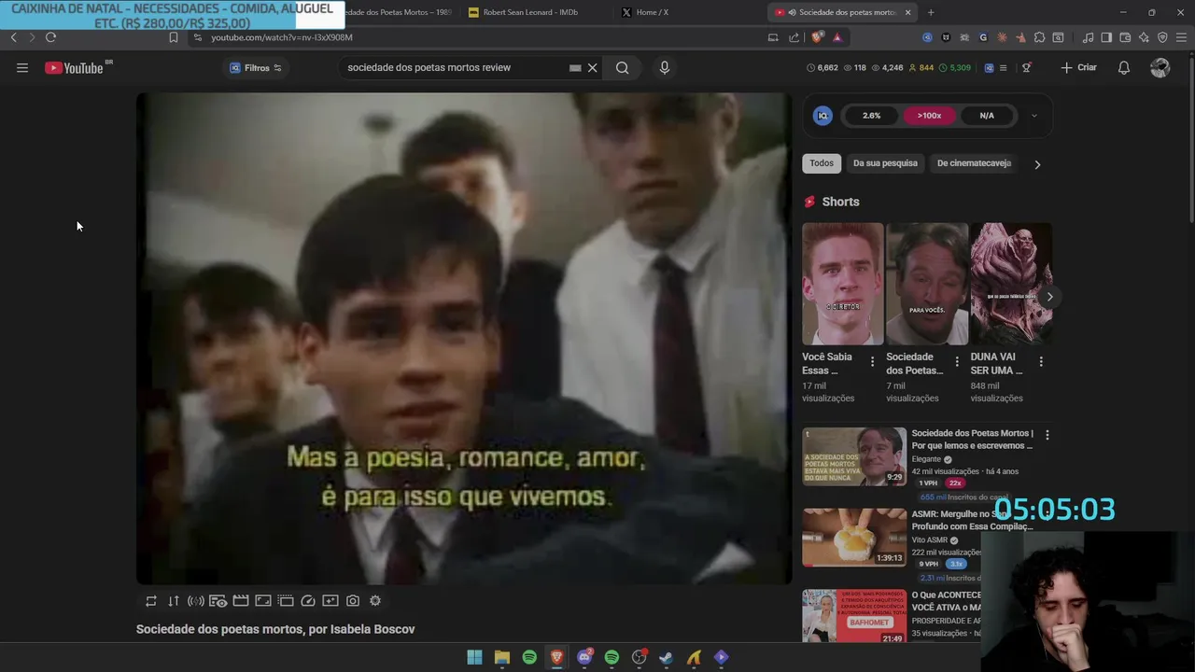Click the Criar create button

(1079, 67)
